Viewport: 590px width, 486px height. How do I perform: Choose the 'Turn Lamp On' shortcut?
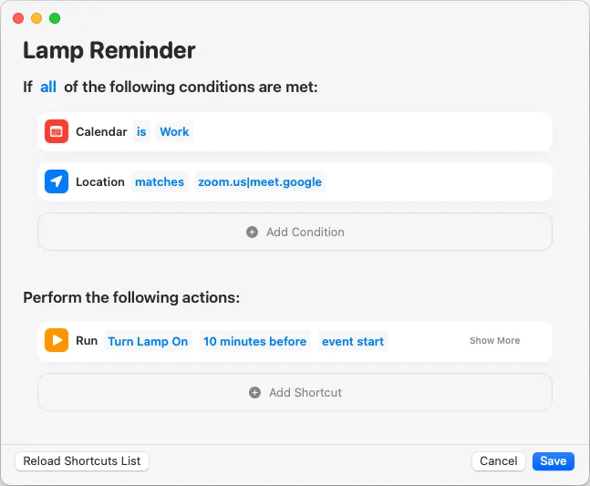point(148,341)
